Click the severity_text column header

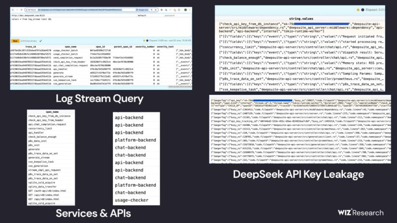165,46
